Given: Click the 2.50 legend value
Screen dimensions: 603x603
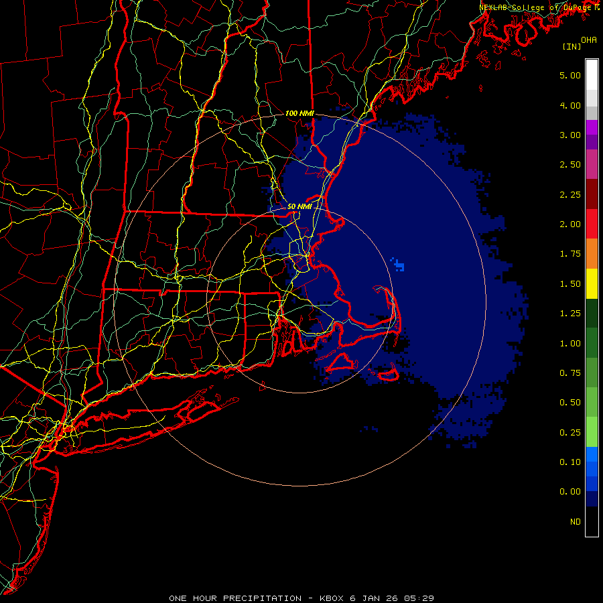Looking at the screenshot, I should (570, 165).
